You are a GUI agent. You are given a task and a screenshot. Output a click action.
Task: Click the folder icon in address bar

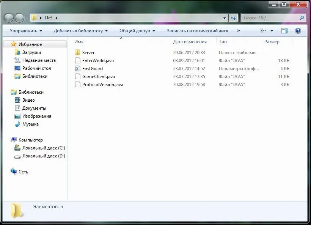[34, 18]
